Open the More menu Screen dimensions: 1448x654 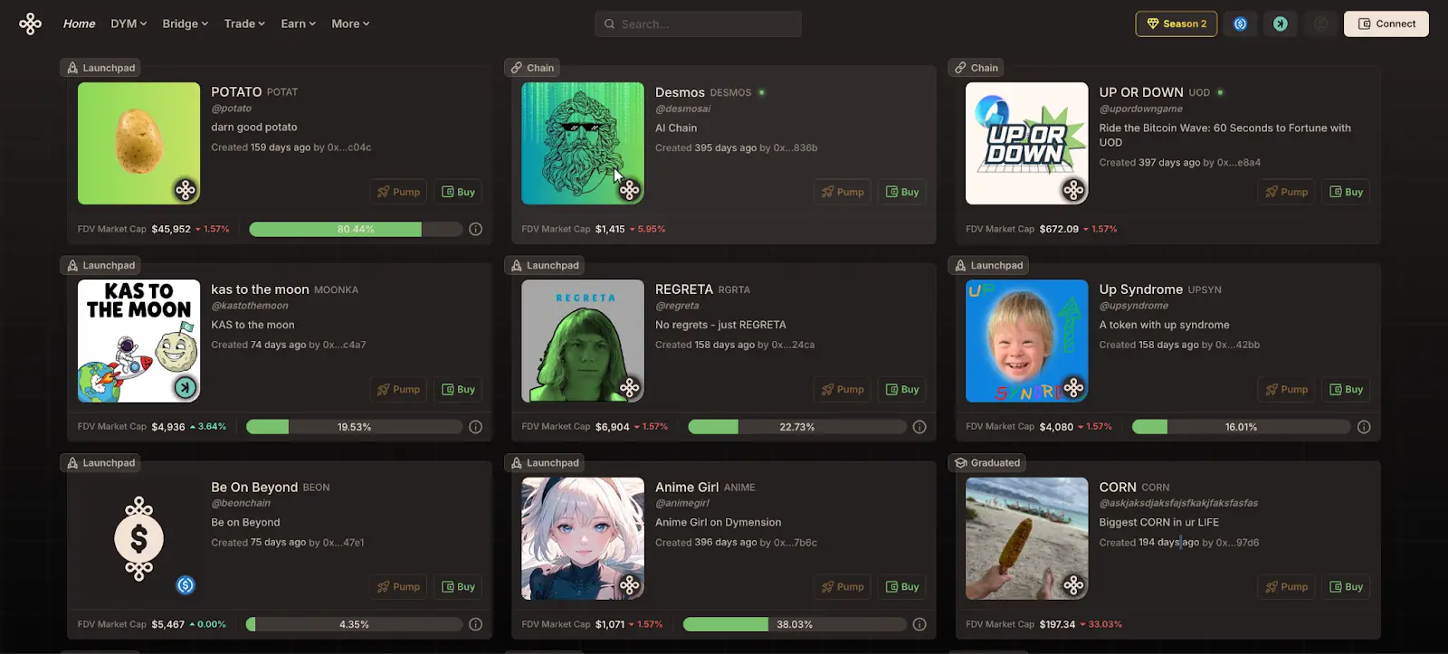(x=350, y=24)
